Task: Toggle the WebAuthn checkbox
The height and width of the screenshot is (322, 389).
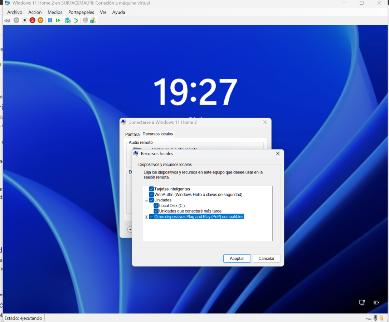Action: [151, 195]
